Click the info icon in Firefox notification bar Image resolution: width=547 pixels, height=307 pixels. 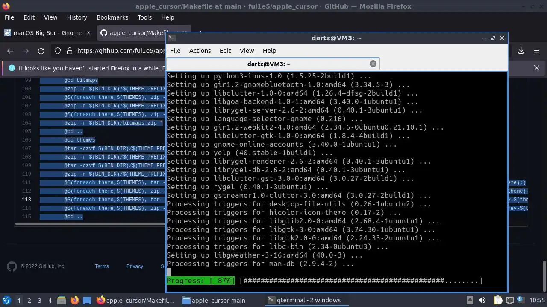pos(11,68)
